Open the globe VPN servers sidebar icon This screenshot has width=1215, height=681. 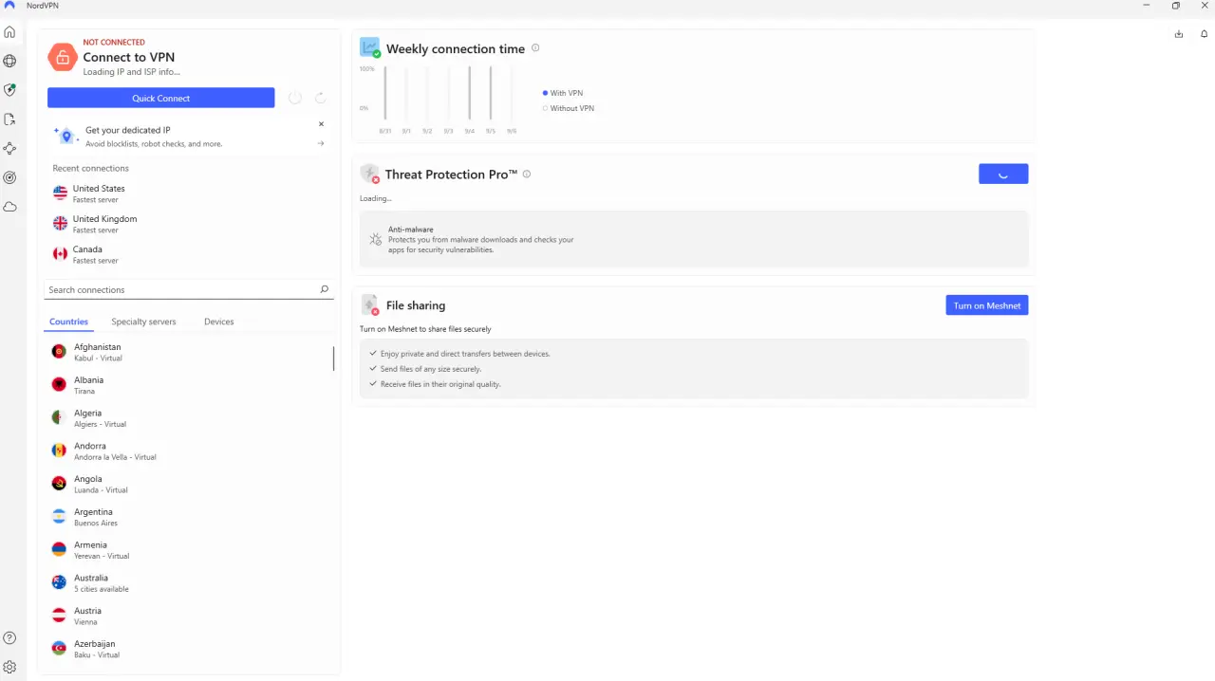[9, 62]
